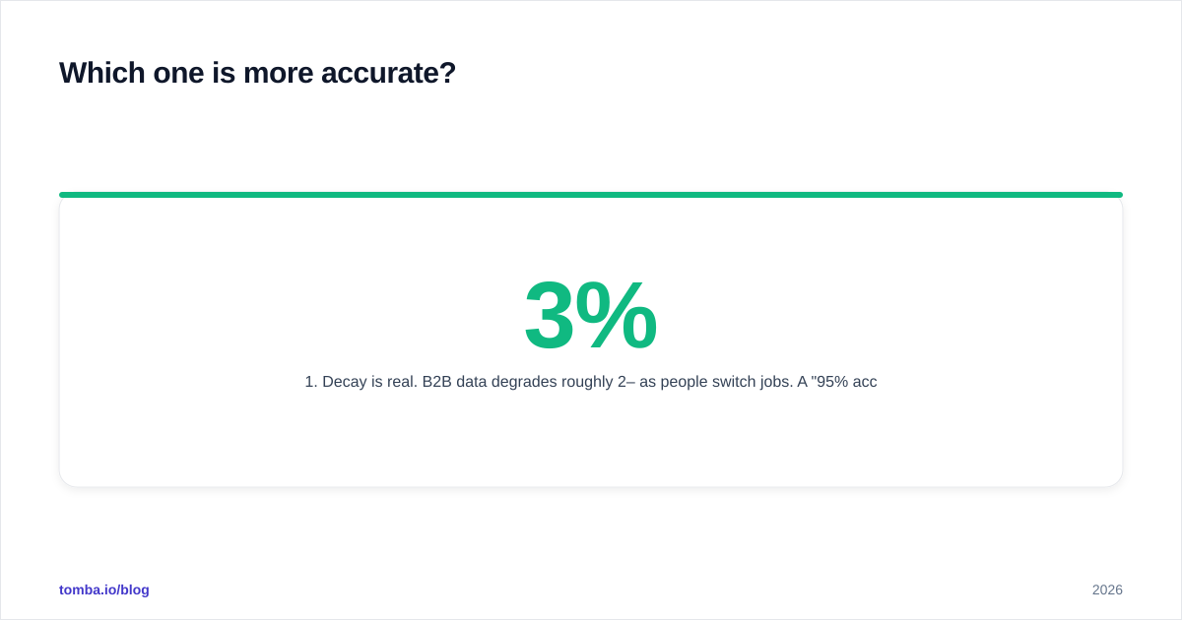Click 'as people switch jobs' phrase
1182x620 pixels.
(x=716, y=382)
